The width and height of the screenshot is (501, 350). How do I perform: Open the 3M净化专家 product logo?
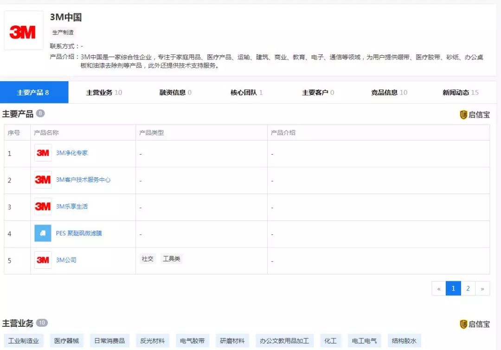coord(43,153)
